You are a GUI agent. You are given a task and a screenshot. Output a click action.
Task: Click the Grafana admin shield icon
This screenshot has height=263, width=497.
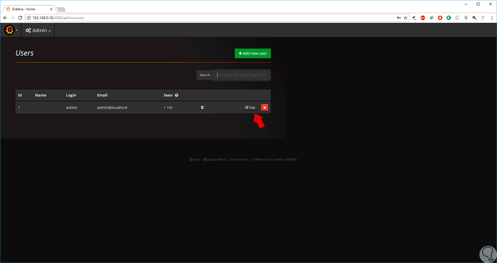pos(202,107)
